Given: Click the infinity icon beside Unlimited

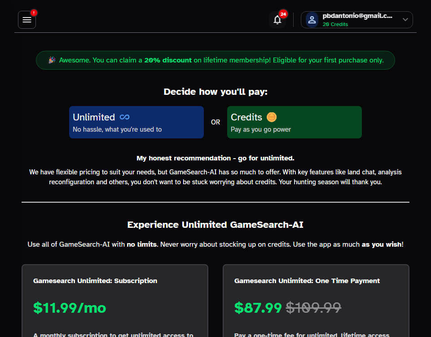Looking at the screenshot, I should 124,117.
